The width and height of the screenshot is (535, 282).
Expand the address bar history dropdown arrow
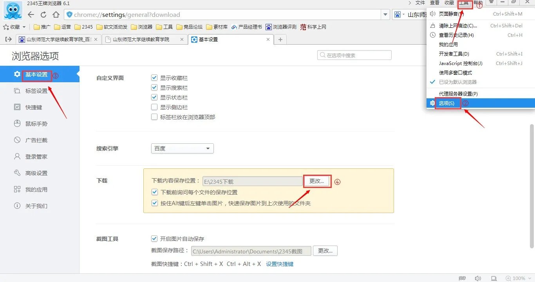pos(385,14)
